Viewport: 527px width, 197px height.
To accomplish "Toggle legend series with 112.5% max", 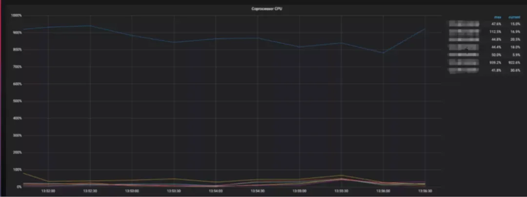I will 463,31.
